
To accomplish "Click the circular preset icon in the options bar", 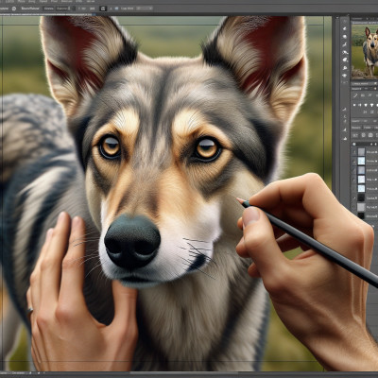I will click(14, 9).
